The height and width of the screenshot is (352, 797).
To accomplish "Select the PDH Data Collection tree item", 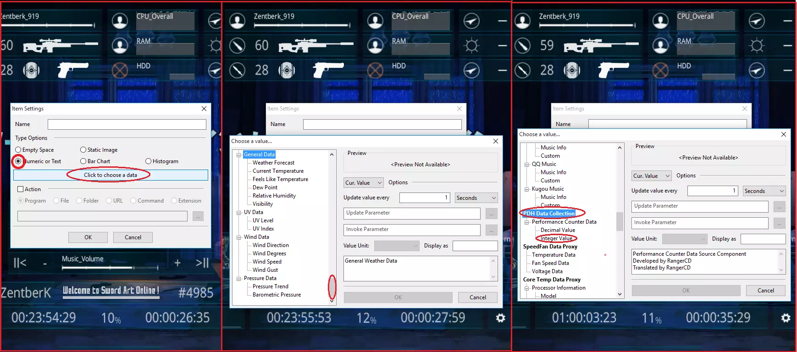I will click(x=549, y=214).
